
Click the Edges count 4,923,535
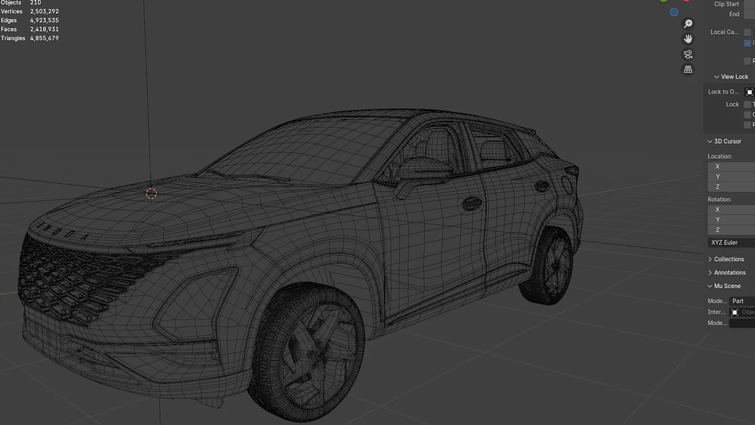point(44,20)
